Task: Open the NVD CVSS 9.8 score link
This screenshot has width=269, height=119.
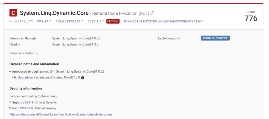Action: (27, 108)
